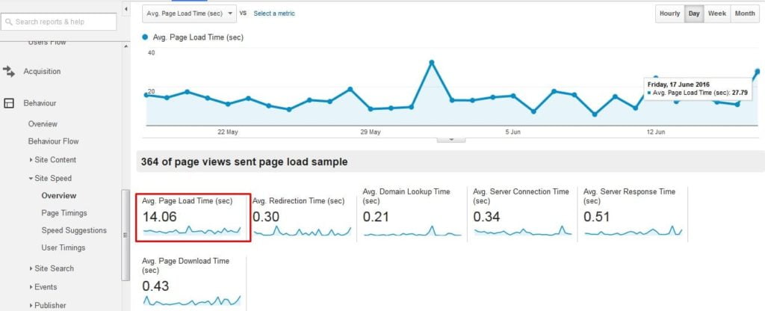The height and width of the screenshot is (311, 765).
Task: Expand the Events section
Action: point(31,287)
